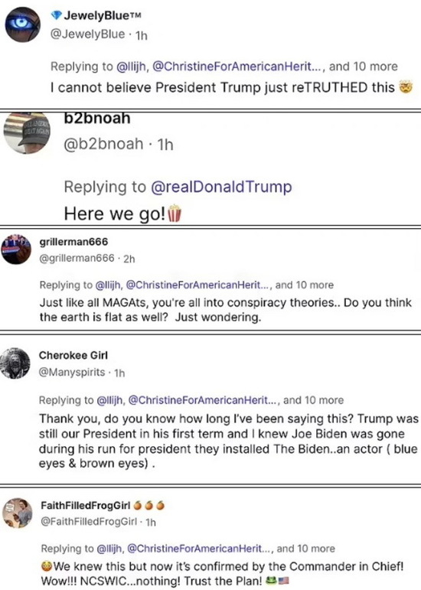Expand 'and 10 more' in JewelyBlue's reply
The width and height of the screenshot is (421, 590).
[x=364, y=67]
